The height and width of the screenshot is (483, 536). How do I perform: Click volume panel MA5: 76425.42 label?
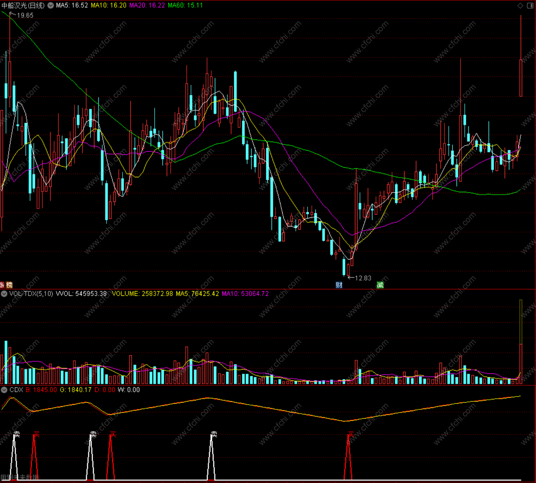197,294
